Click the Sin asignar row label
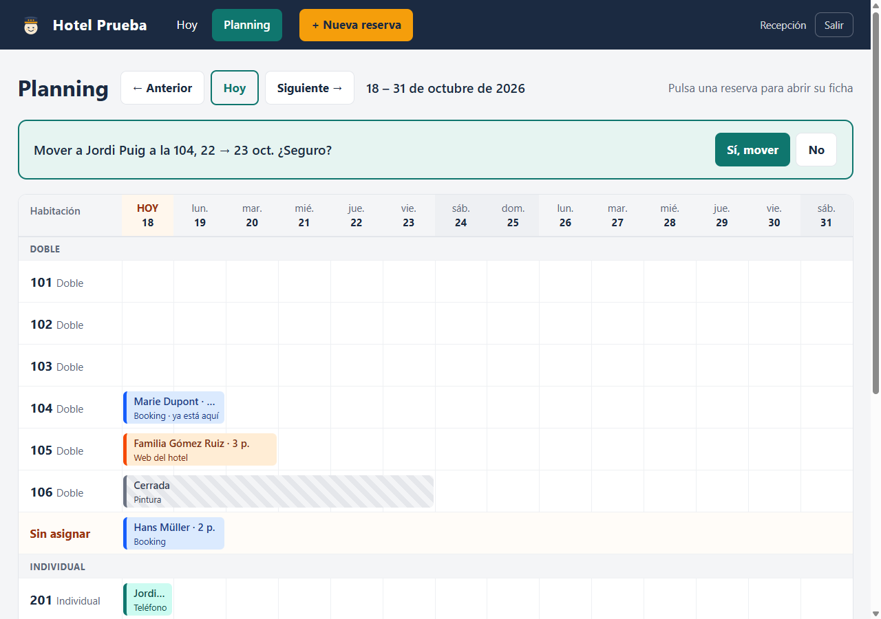 pos(60,534)
